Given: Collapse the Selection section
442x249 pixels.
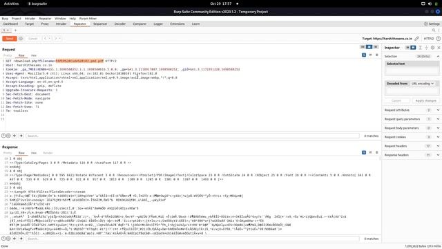Looking at the screenshot, I should [438, 57].
